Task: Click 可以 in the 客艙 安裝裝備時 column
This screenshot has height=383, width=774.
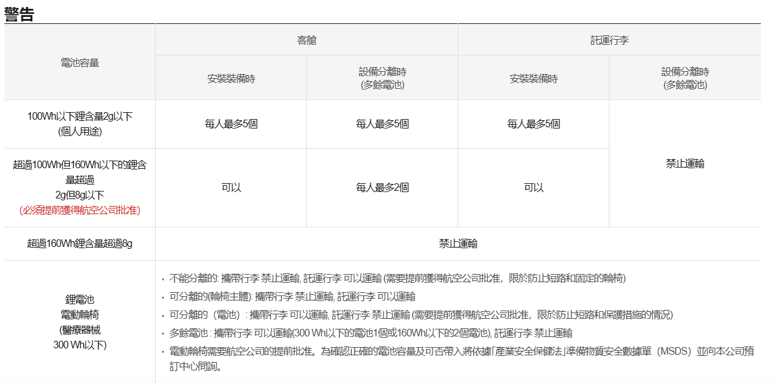Action: click(231, 188)
